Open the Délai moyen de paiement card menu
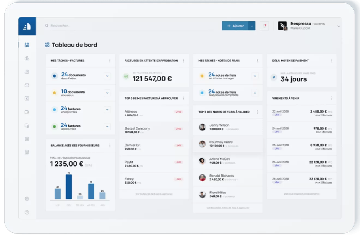This screenshot has height=237, width=360. [331, 61]
